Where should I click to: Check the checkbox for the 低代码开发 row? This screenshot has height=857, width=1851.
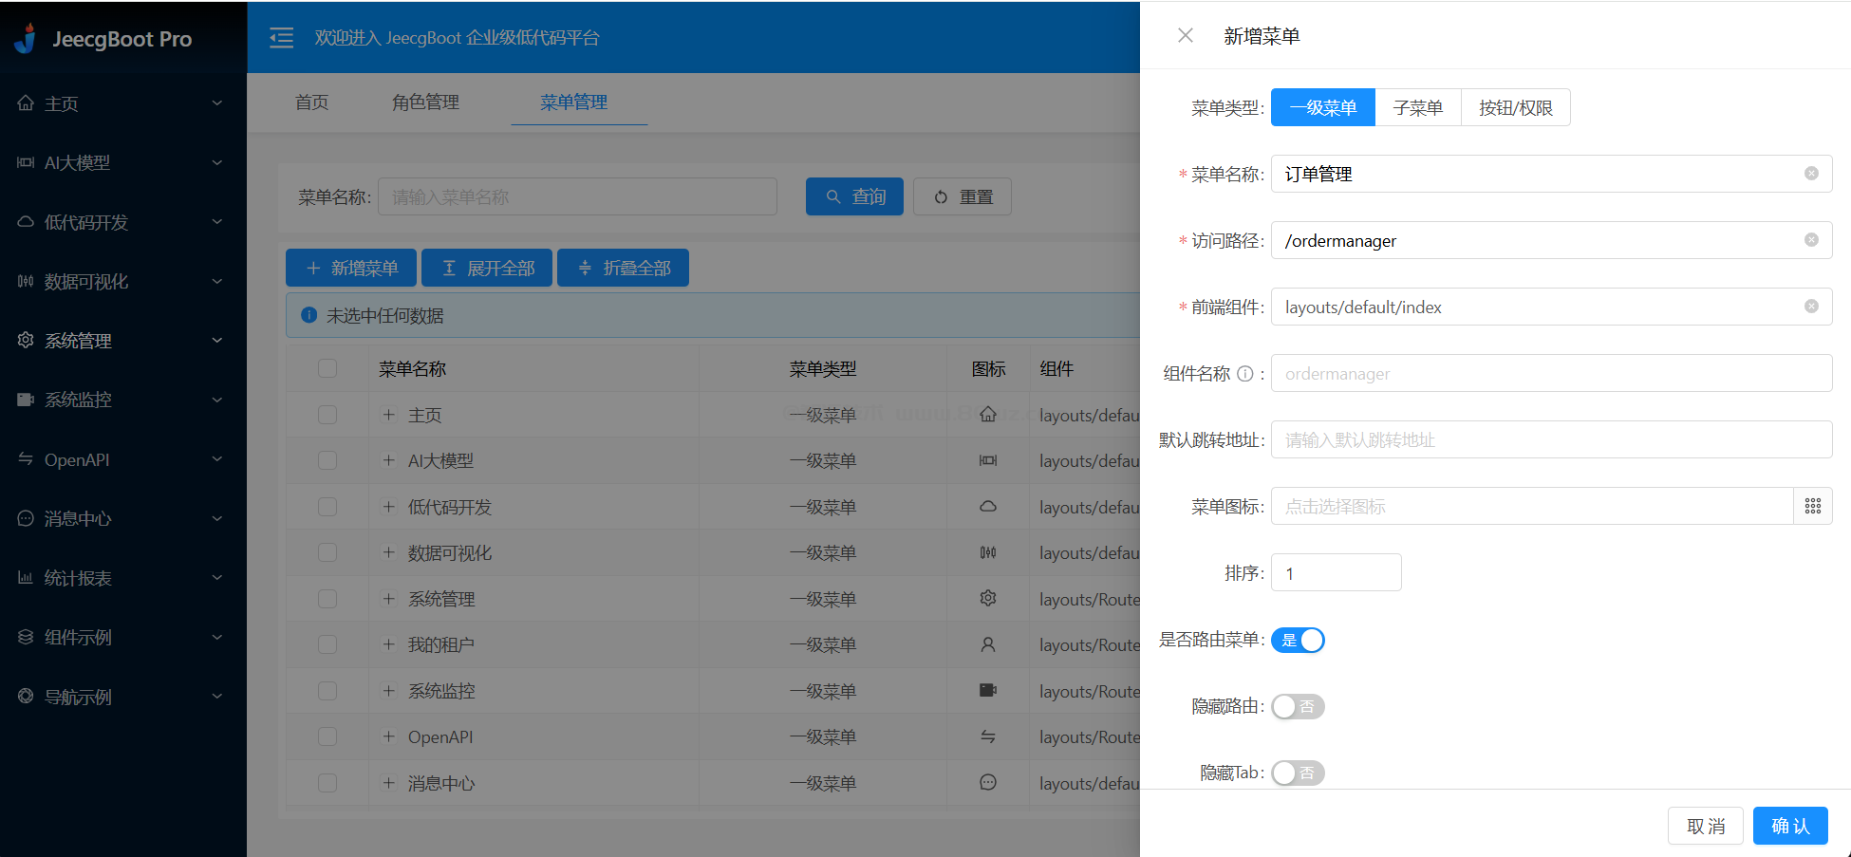(327, 507)
